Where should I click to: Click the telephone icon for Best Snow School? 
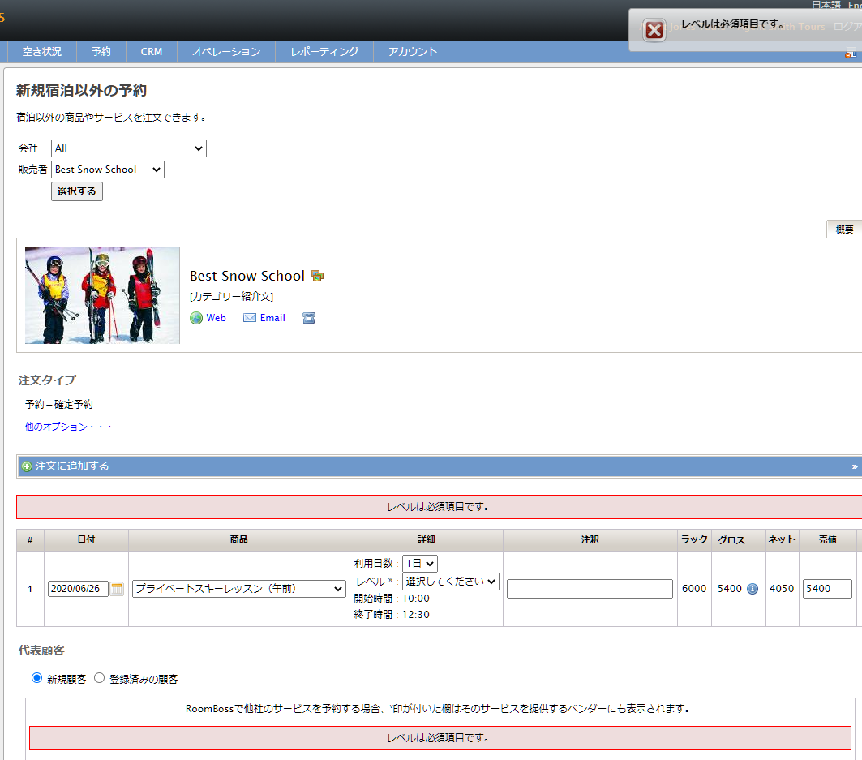tap(309, 318)
